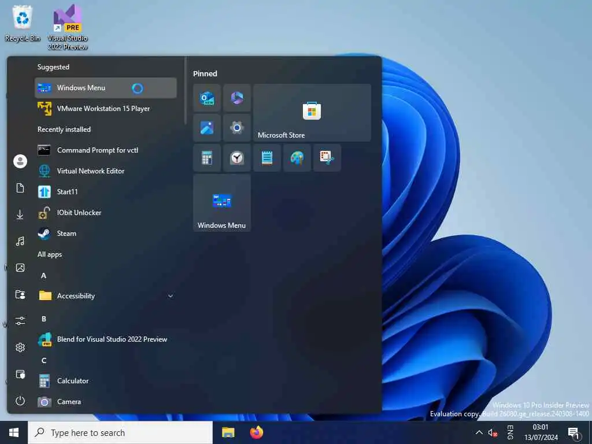Click the taskbar search box

120,432
